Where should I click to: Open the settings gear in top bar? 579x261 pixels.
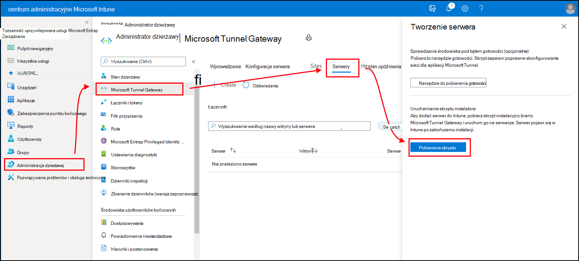point(465,8)
